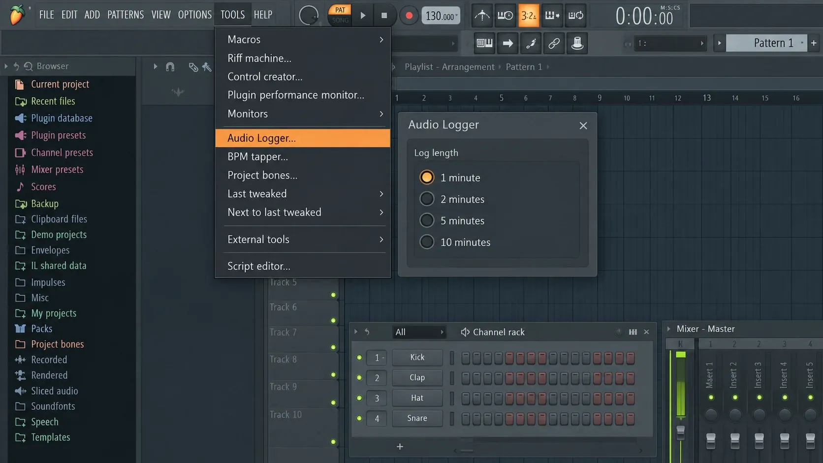Enable step editing mode icon
This screenshot has height=463, width=823.
[552, 15]
